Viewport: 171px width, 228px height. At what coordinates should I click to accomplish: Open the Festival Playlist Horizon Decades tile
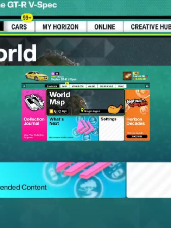tap(137, 115)
